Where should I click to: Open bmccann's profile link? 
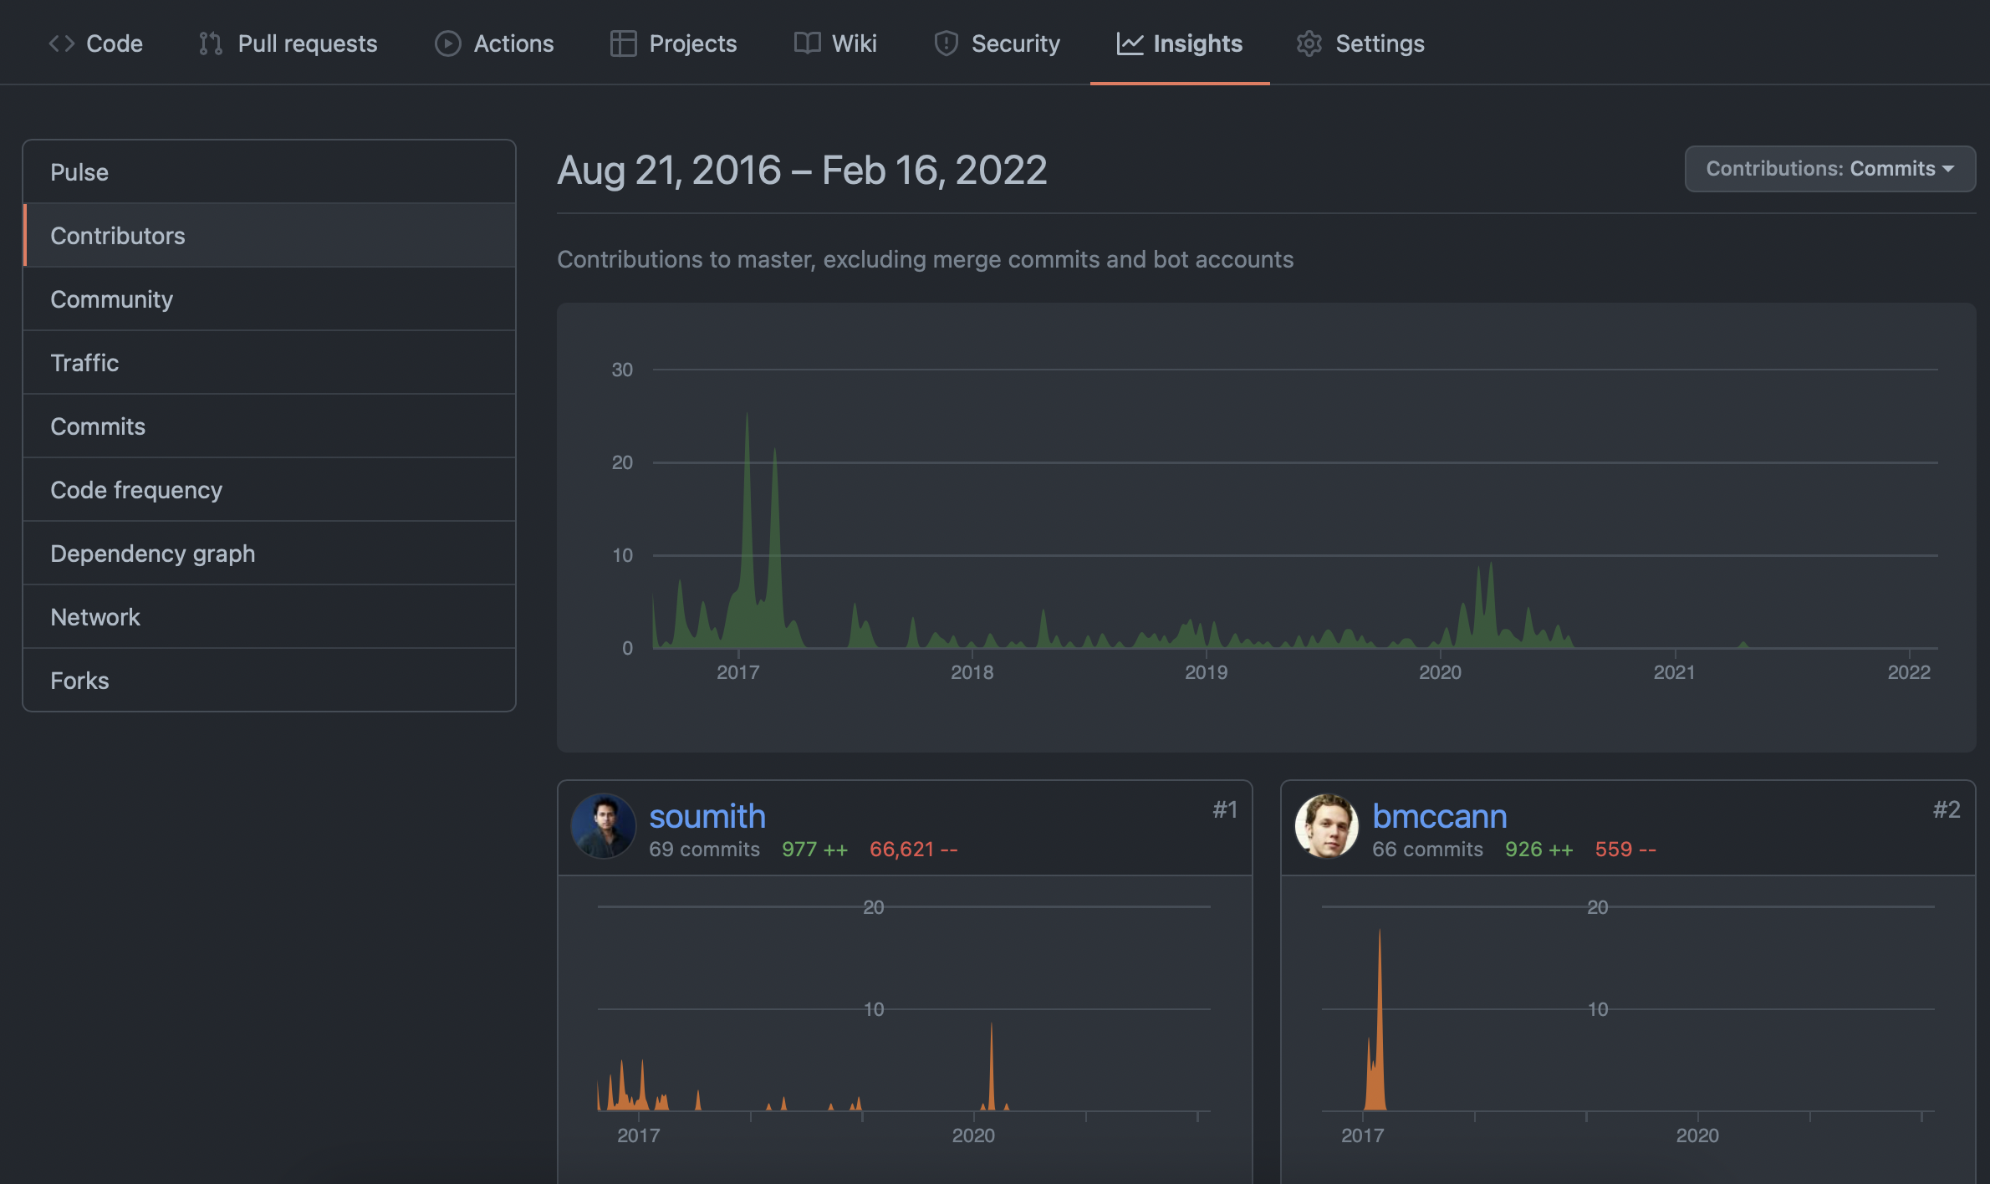[1439, 816]
